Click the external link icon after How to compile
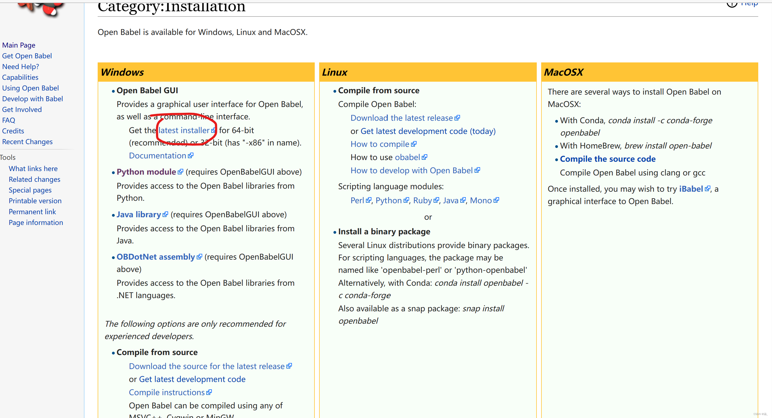The image size is (772, 418). tap(414, 144)
